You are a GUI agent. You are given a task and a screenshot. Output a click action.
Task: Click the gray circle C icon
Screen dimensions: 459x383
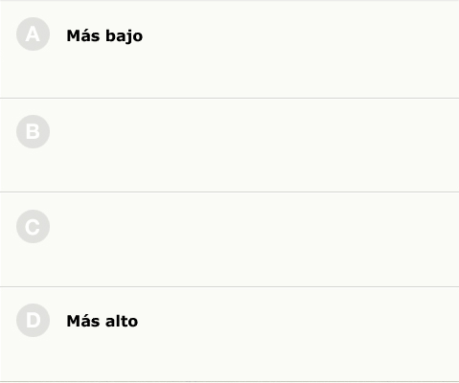pos(33,226)
